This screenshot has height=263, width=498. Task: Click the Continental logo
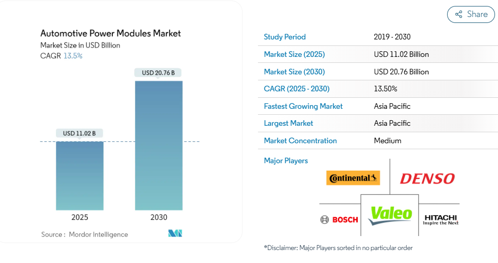point(353,178)
